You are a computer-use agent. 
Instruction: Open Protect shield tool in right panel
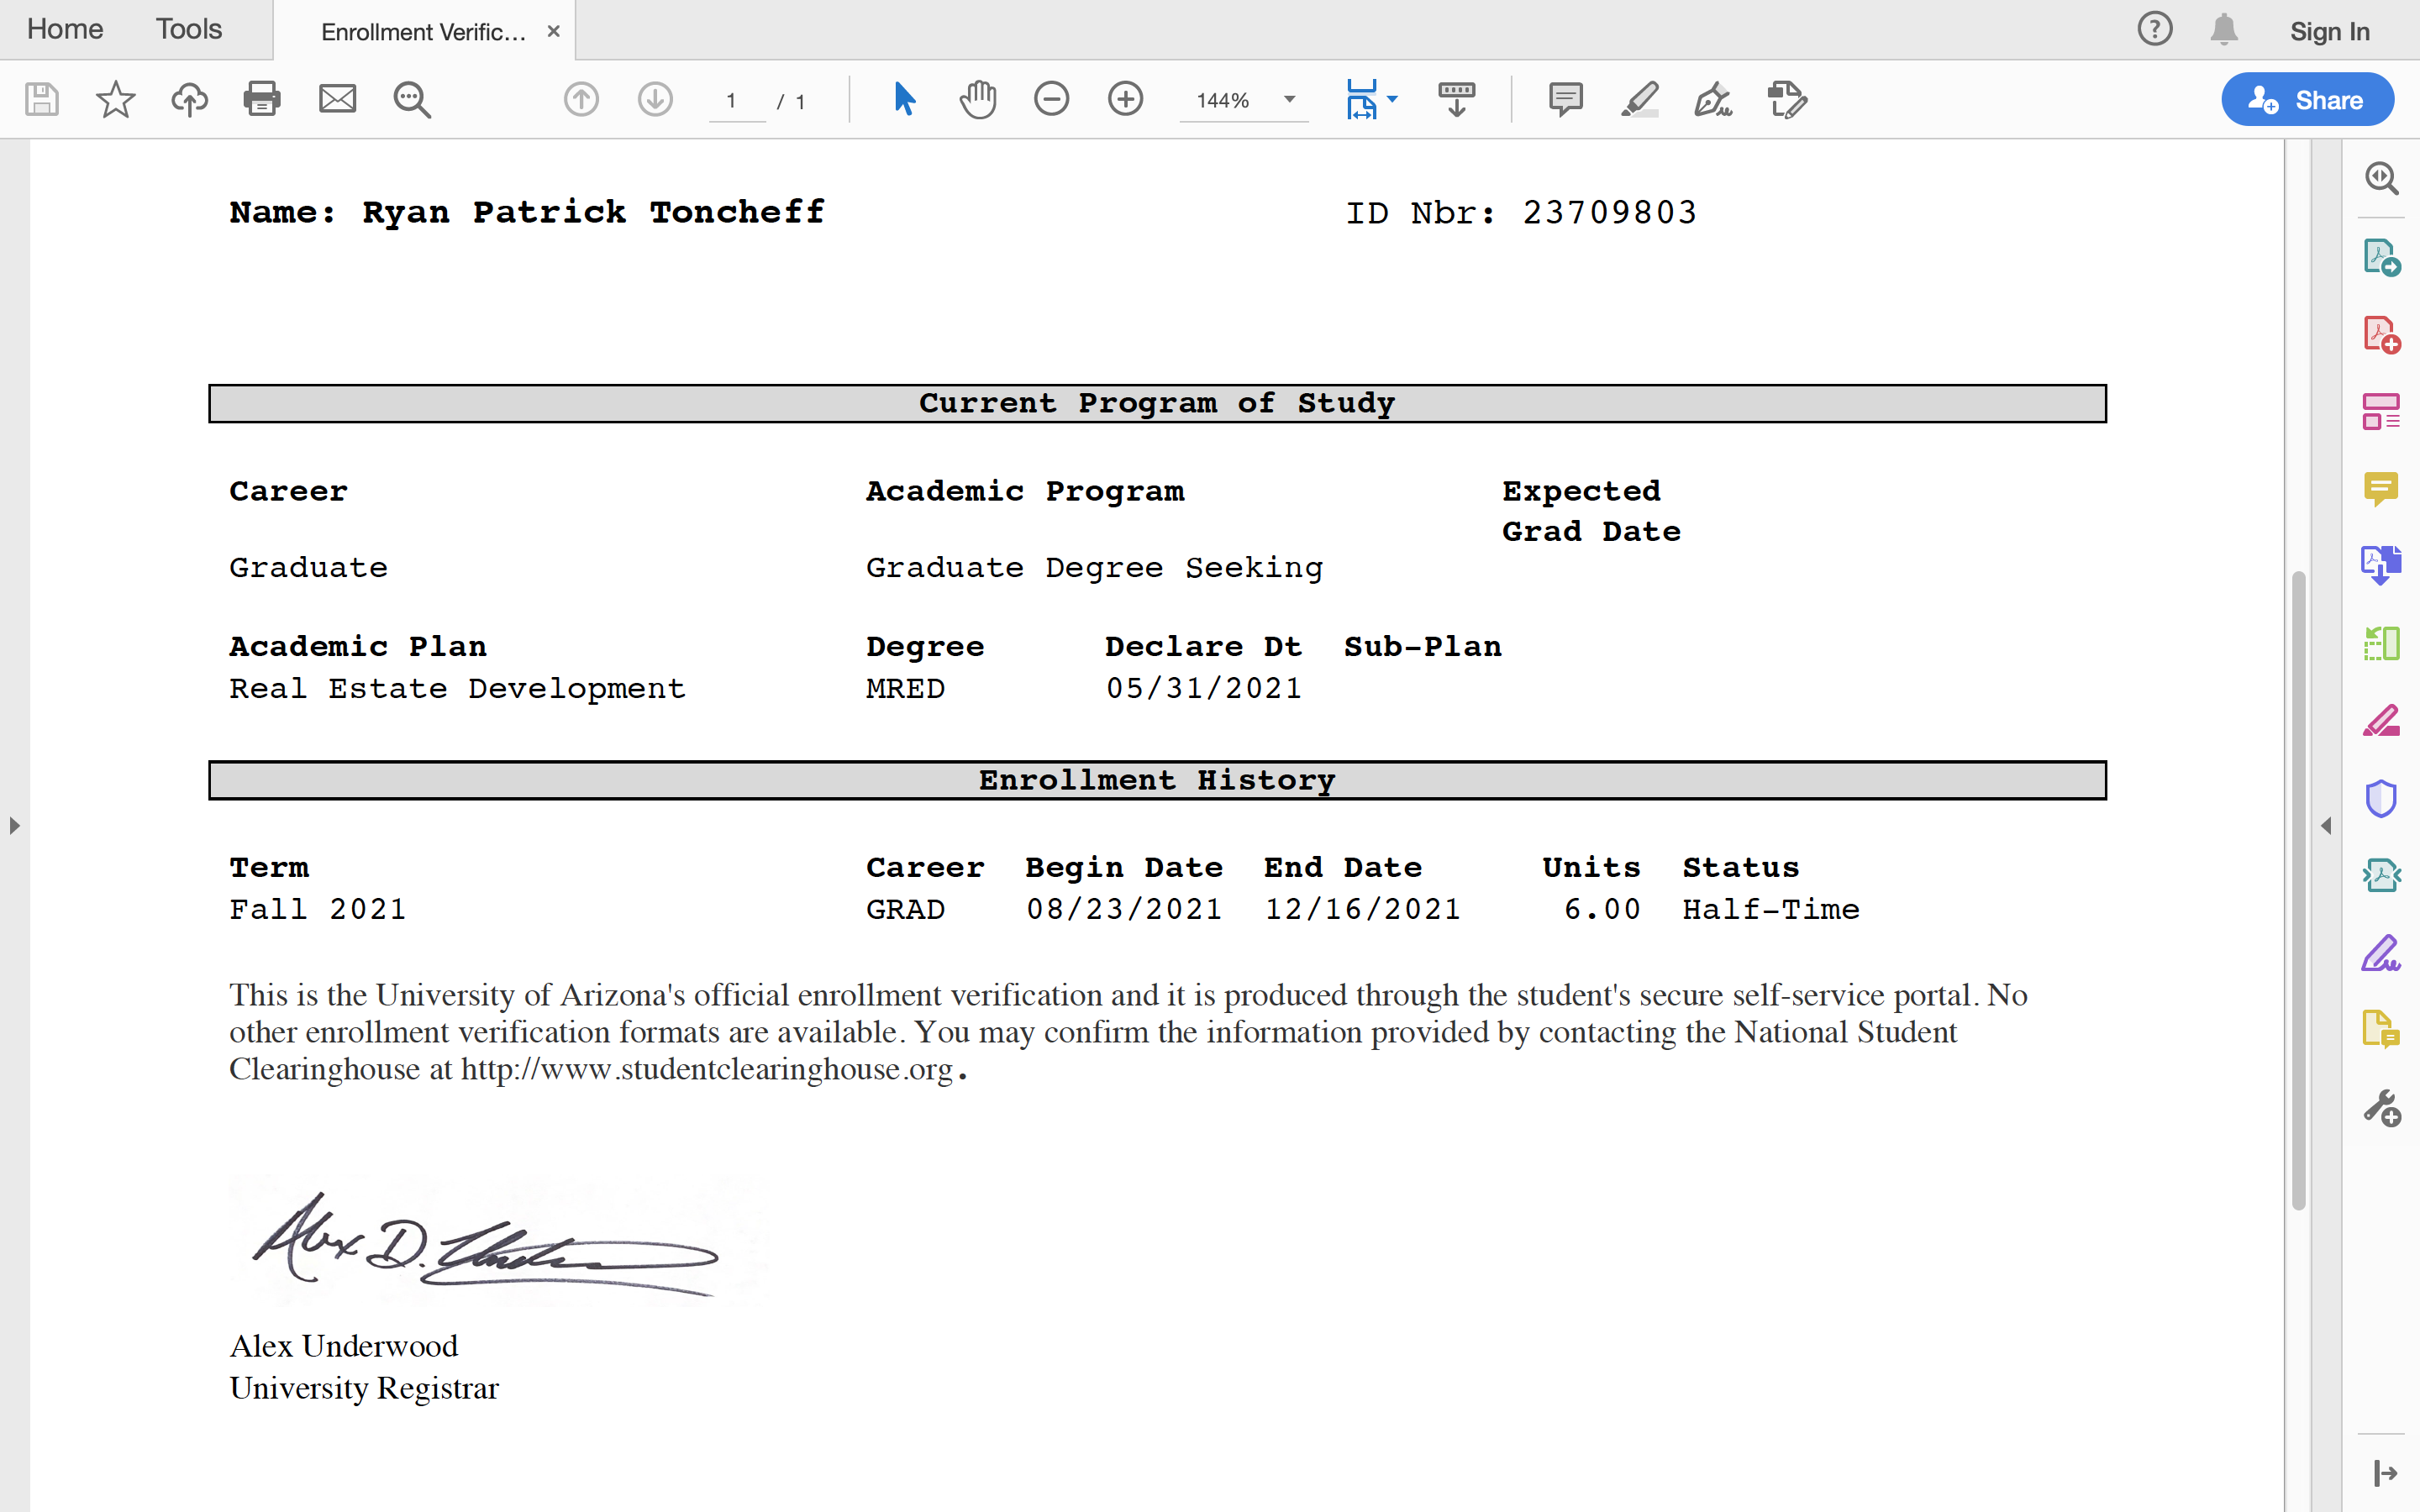click(2381, 797)
